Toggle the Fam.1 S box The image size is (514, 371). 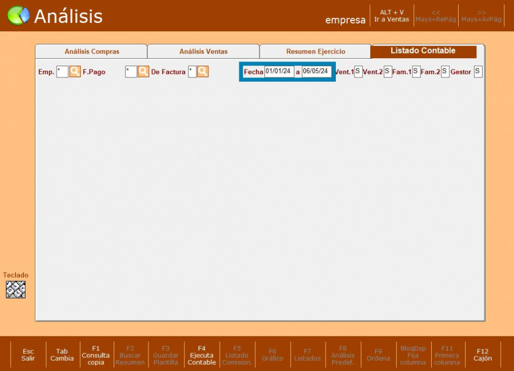tap(416, 72)
